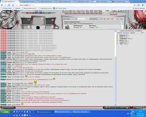Open the 'Бесплатная почта H...' bookmark
The height and width of the screenshot is (117, 146).
click(29, 8)
